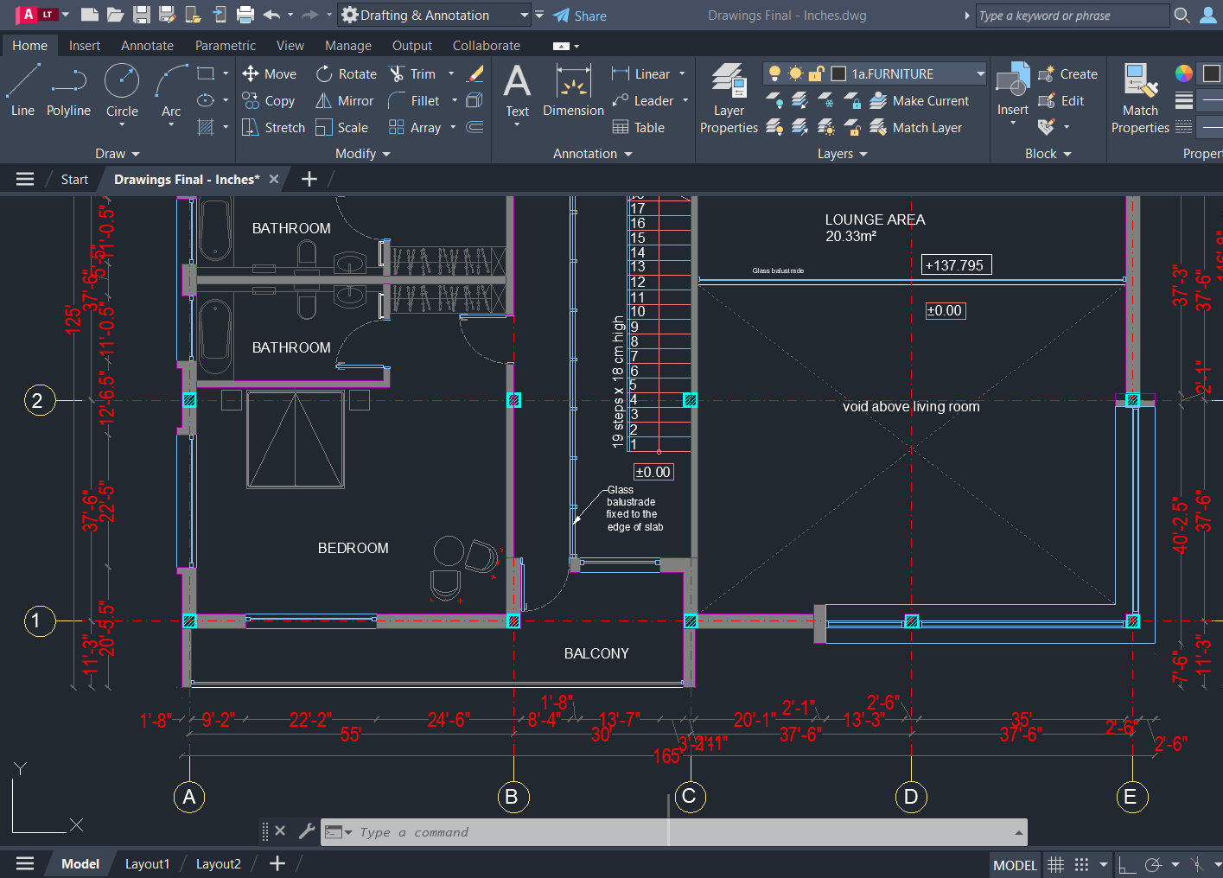Click the object color swatch square
Viewport: 1223px width, 878px height.
[x=1213, y=73]
